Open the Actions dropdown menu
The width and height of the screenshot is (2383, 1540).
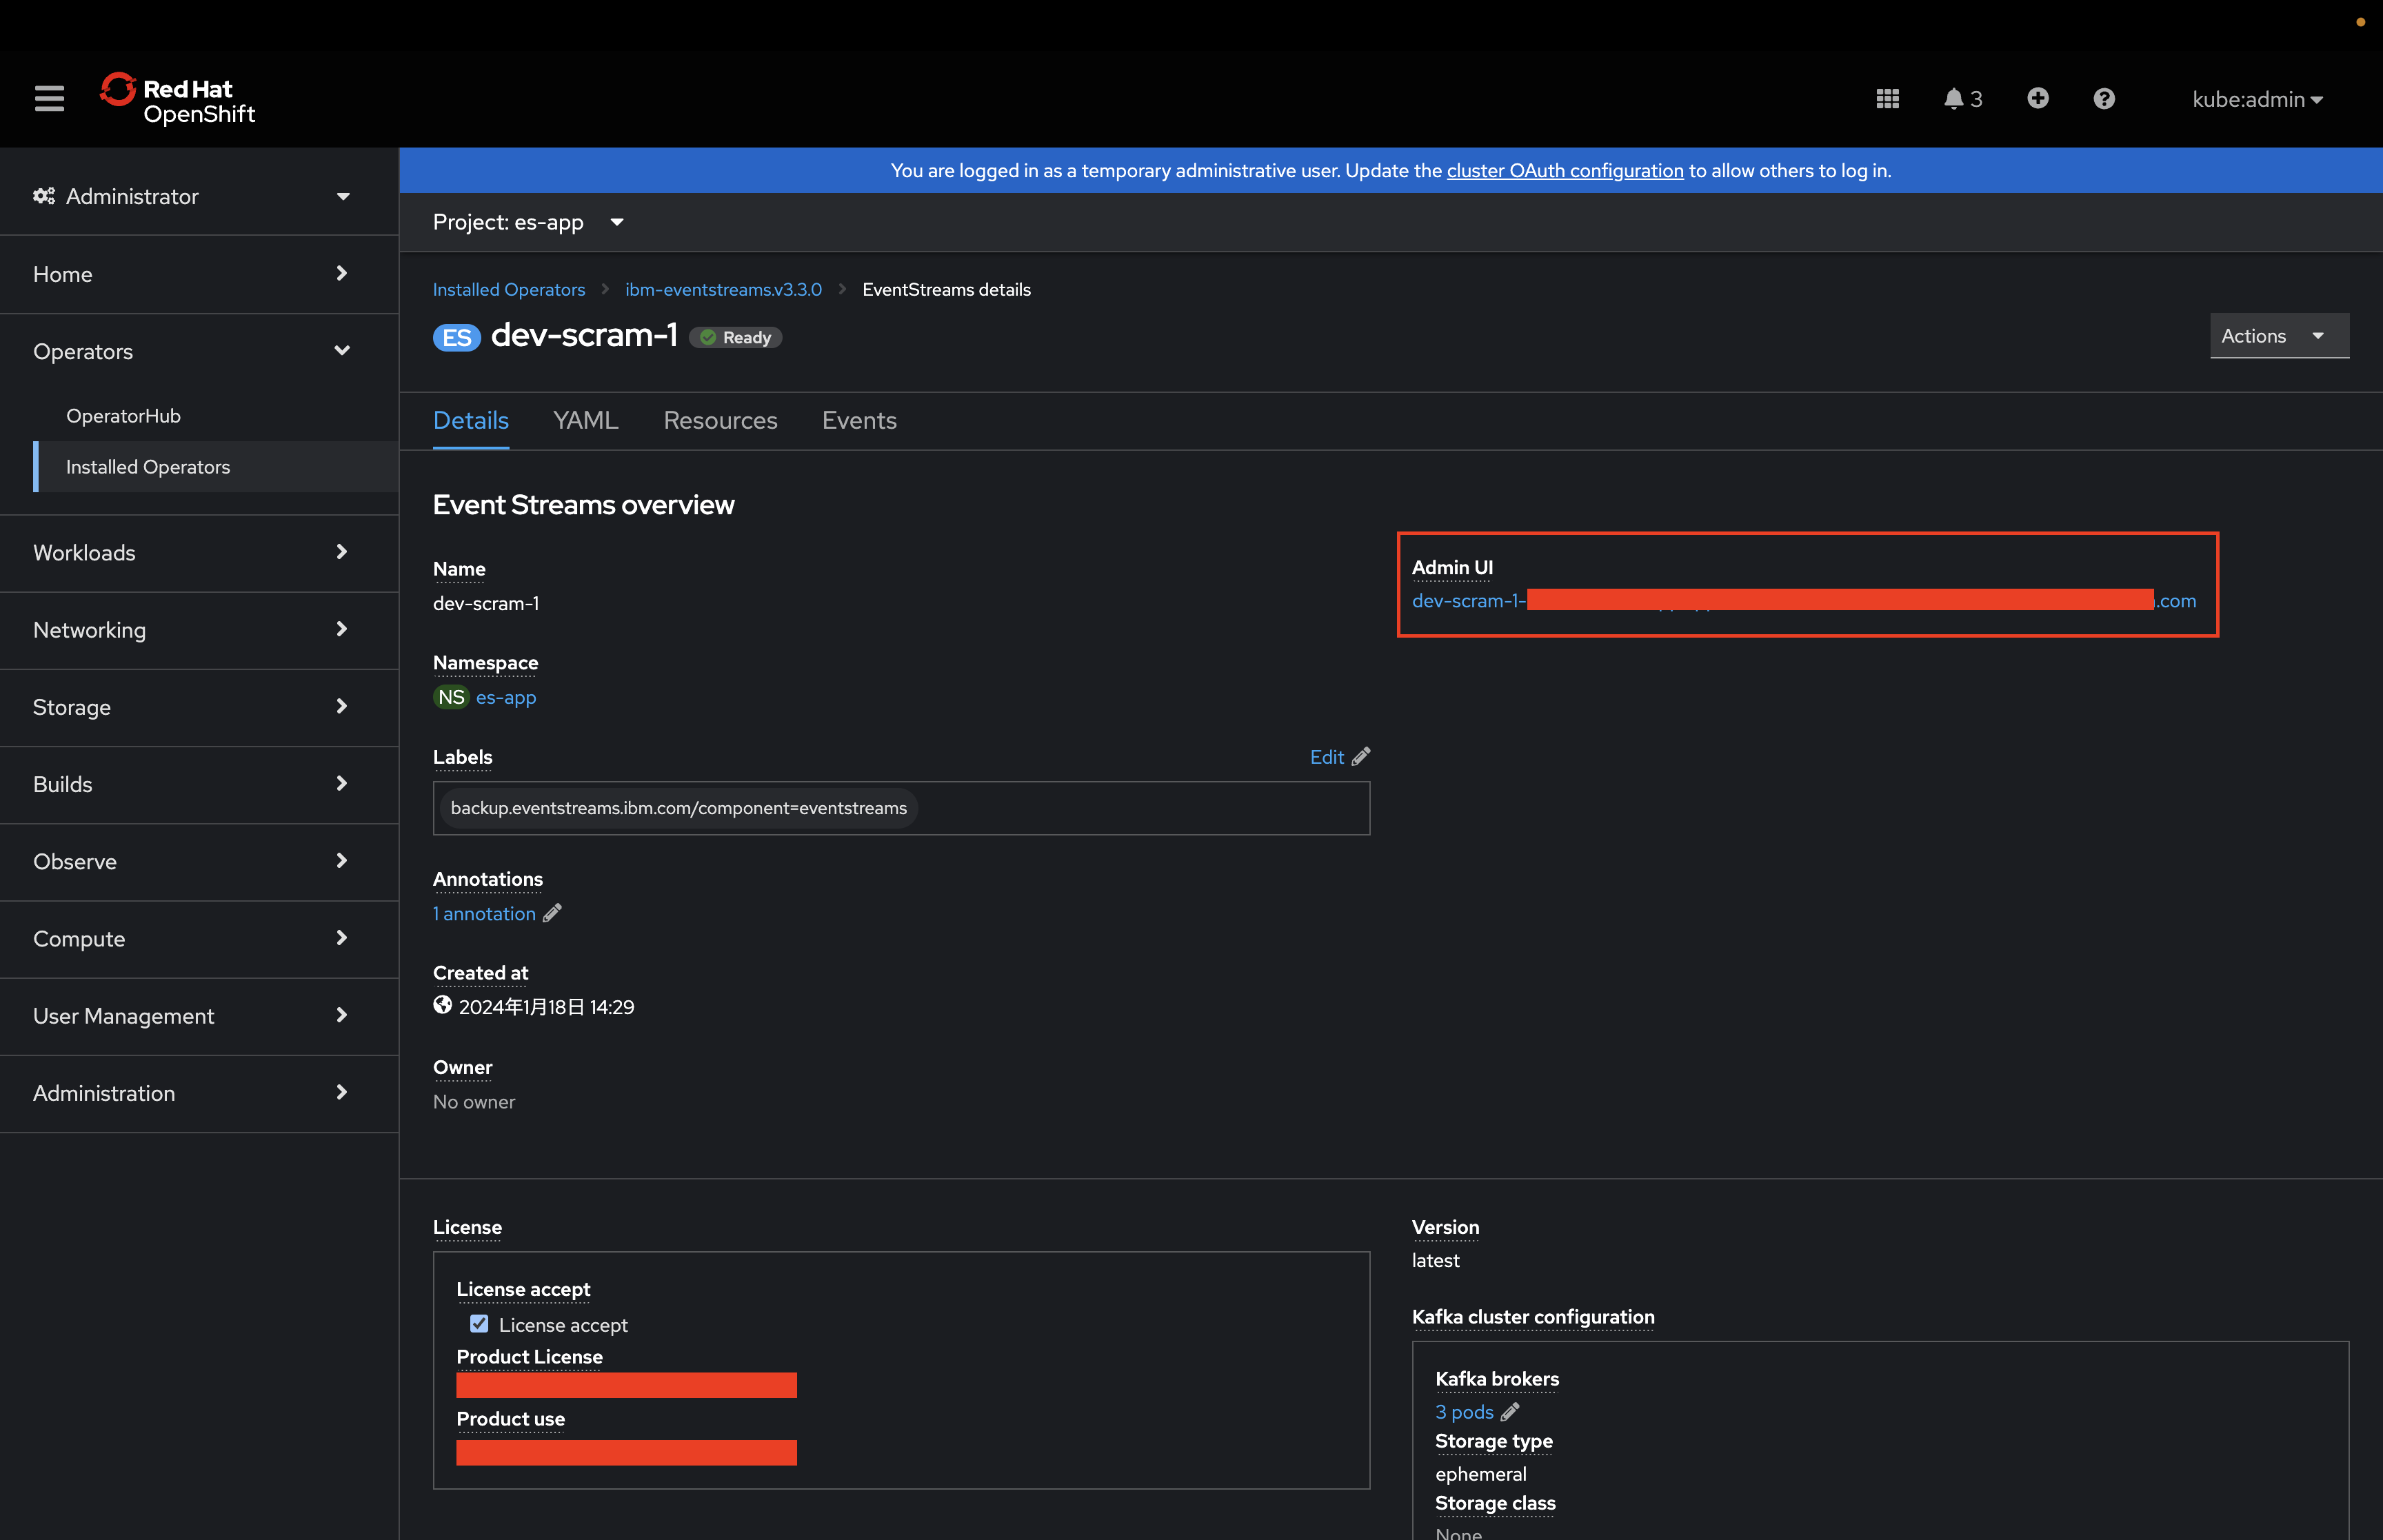(2277, 336)
